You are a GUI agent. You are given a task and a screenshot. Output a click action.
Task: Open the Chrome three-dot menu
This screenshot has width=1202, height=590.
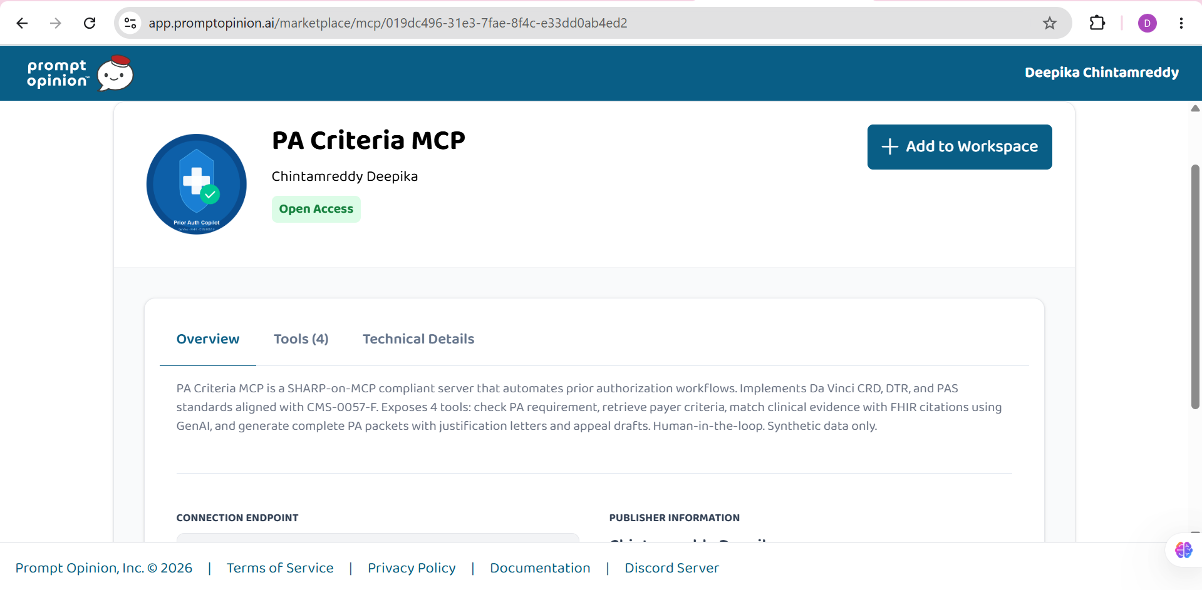point(1181,23)
